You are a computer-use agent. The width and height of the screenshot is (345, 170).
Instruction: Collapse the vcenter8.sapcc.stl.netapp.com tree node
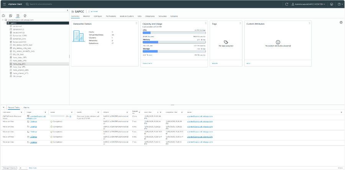(x=2, y=20)
